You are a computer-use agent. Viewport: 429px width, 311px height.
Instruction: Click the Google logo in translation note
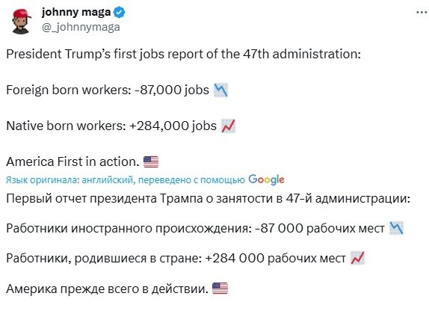point(266,179)
